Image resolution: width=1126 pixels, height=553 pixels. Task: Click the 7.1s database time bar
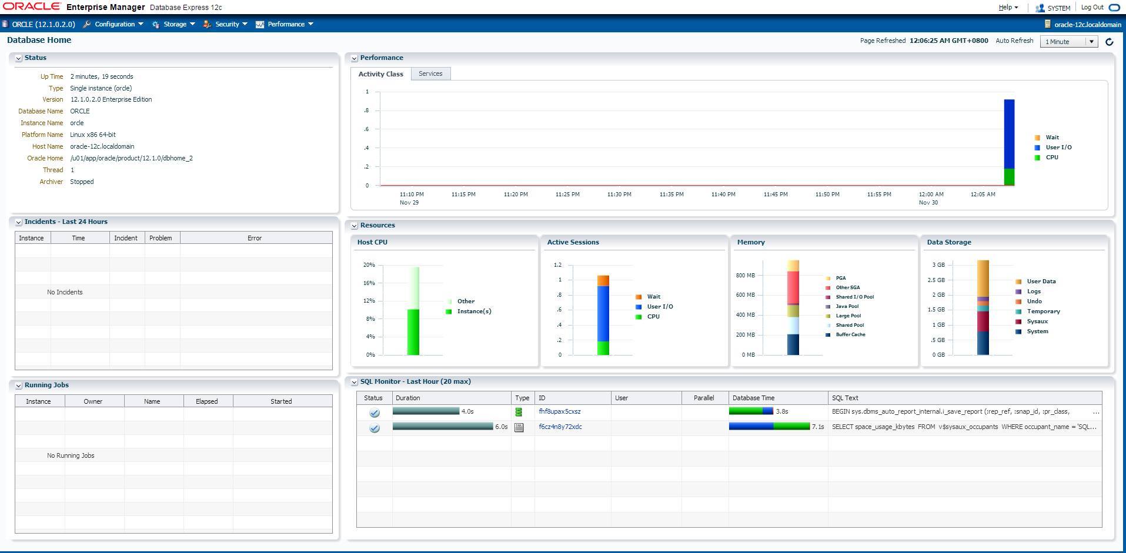tap(769, 427)
